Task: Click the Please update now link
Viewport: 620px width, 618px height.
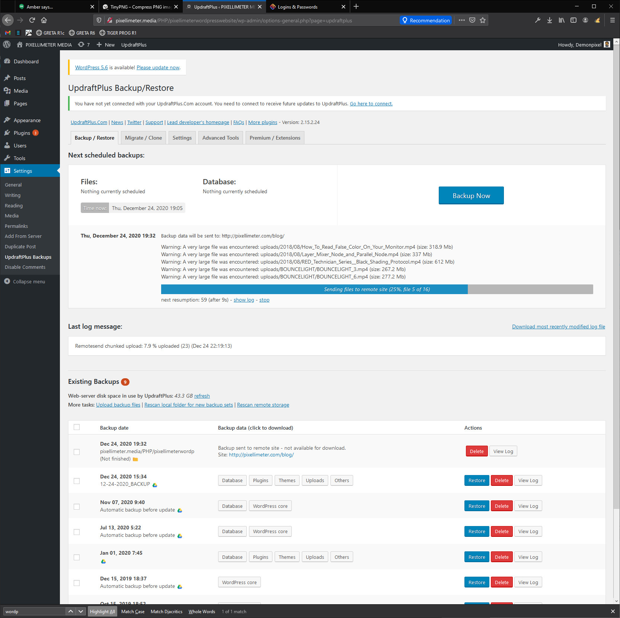Action: tap(158, 67)
